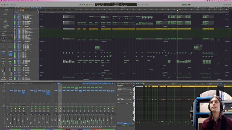This screenshot has height=130, width=232.
Task: Open the Drag mode dropdown in the Tracks area
Action: point(212,8)
